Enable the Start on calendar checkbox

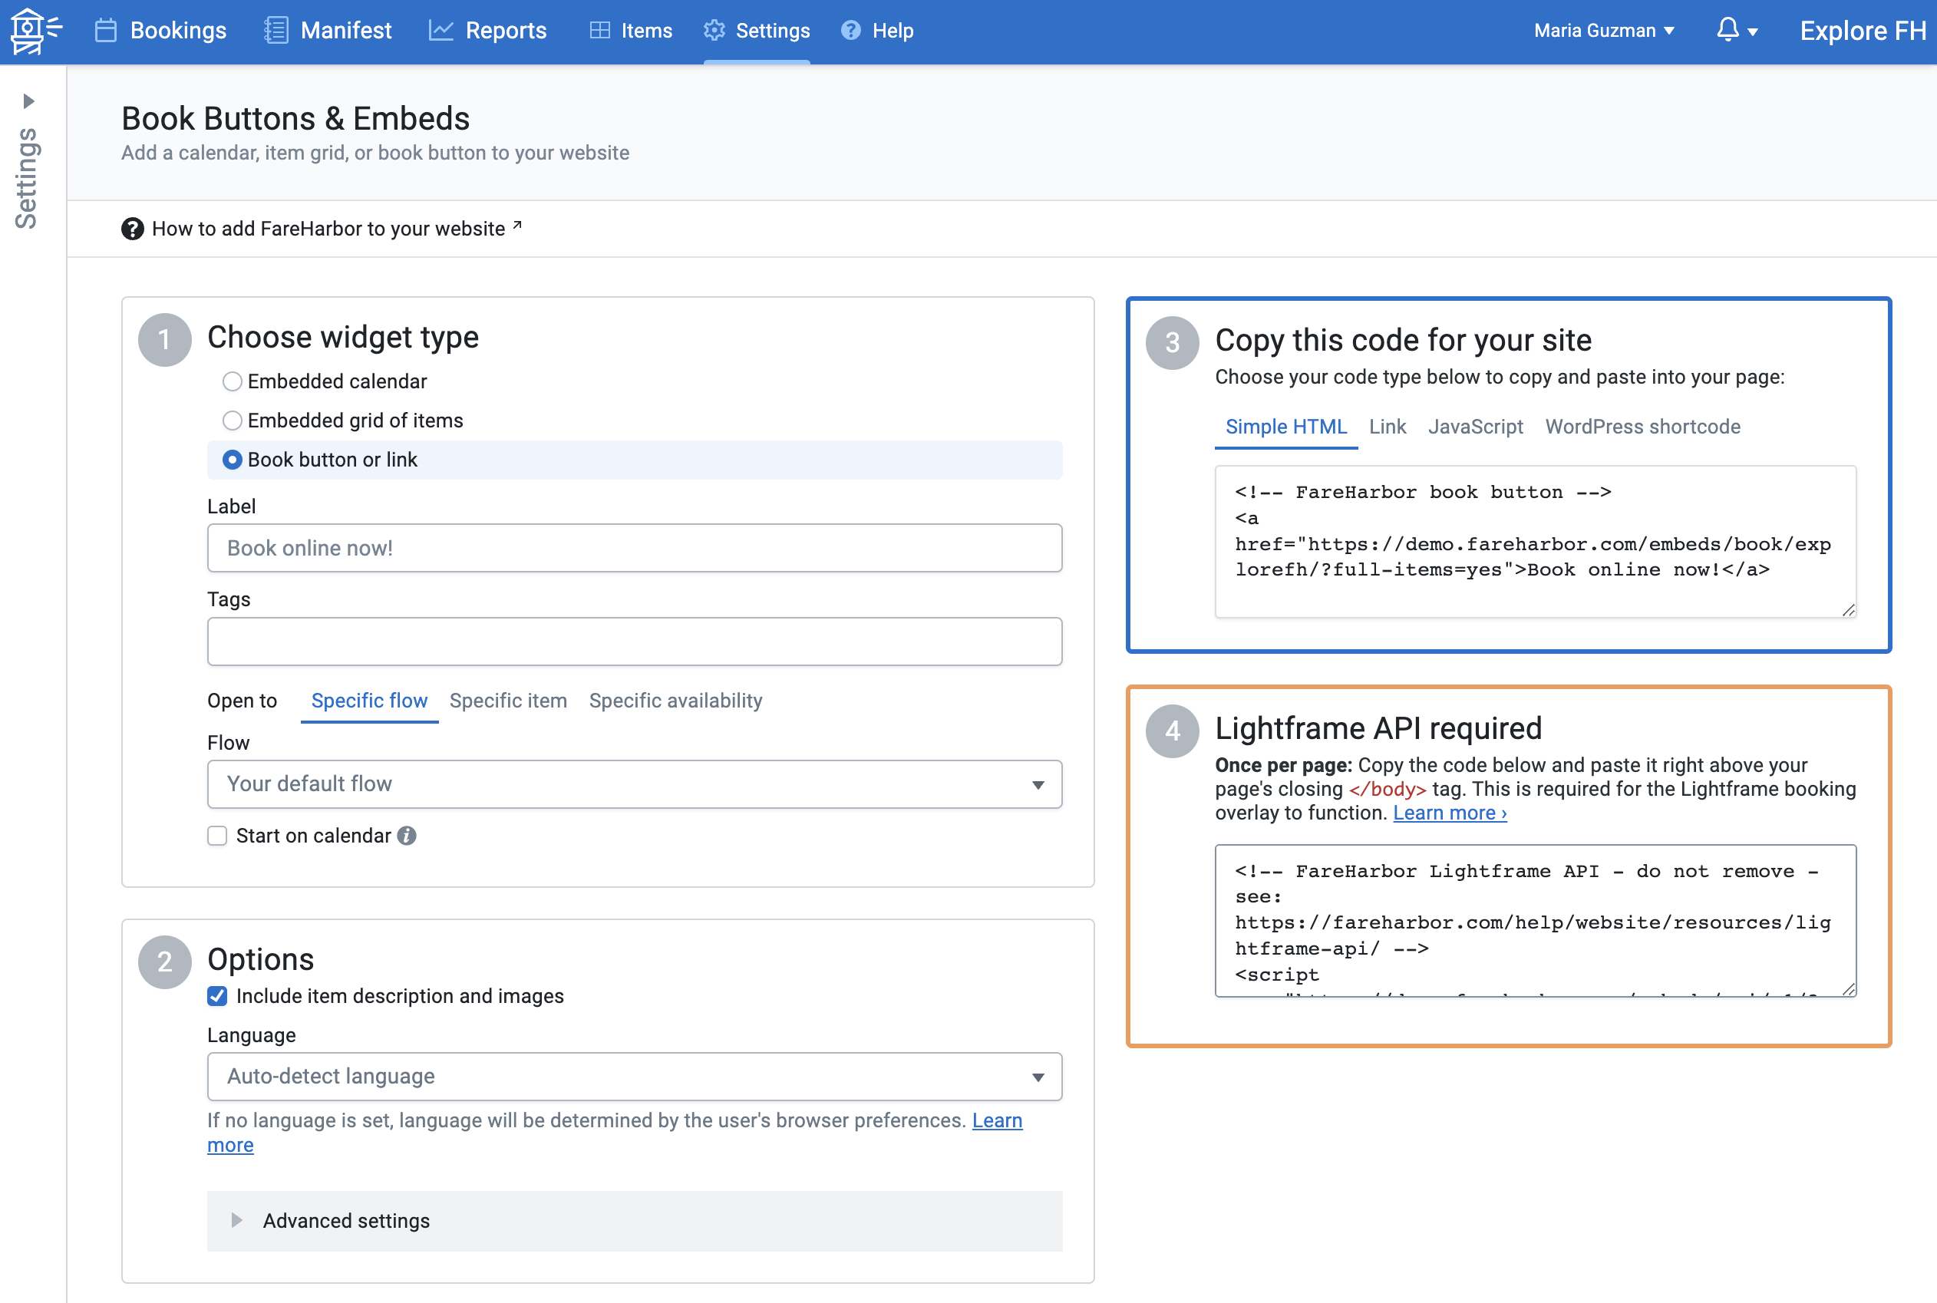pos(218,836)
